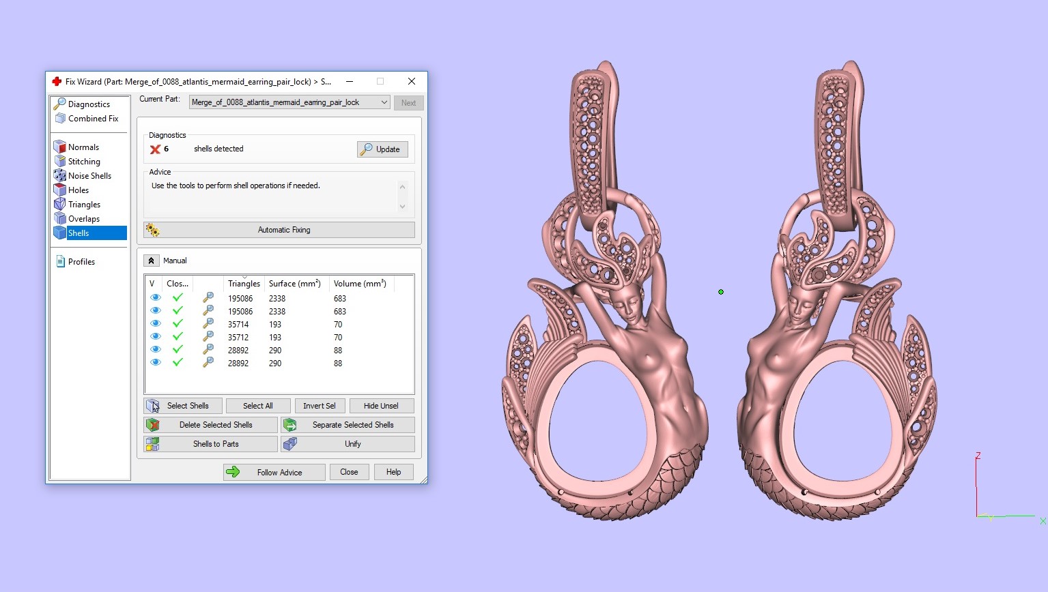This screenshot has height=592, width=1048.
Task: Collapse the Manual section
Action: point(152,261)
